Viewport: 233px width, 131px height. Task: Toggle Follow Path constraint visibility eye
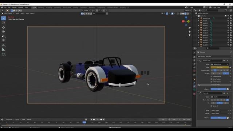click(224, 61)
